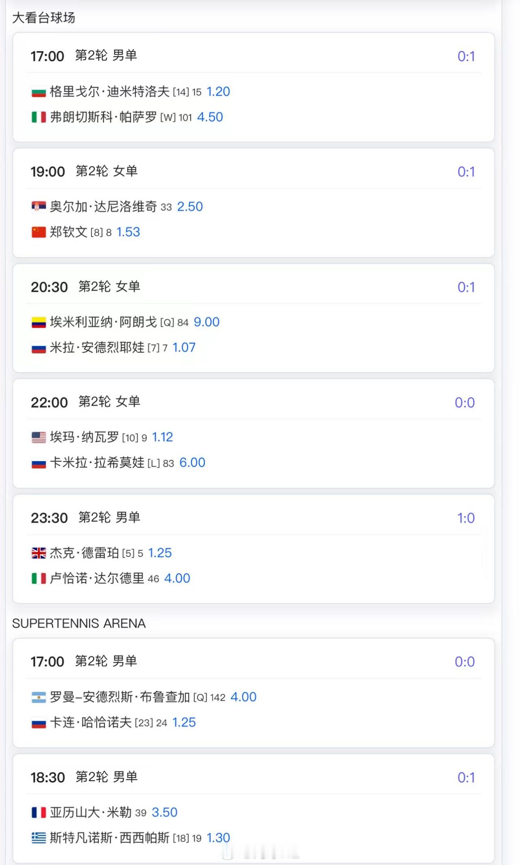
Task: Click the Serbian flag beside 奥尔加·达尼洛维奇
Action: [x=38, y=207]
